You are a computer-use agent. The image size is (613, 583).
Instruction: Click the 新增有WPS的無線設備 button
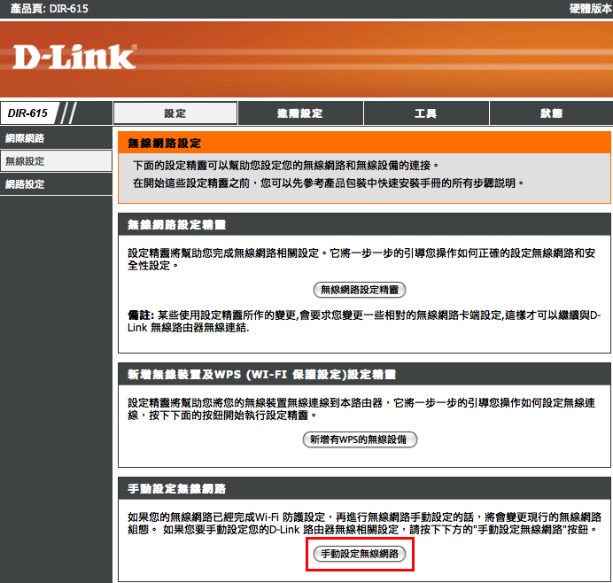[360, 439]
